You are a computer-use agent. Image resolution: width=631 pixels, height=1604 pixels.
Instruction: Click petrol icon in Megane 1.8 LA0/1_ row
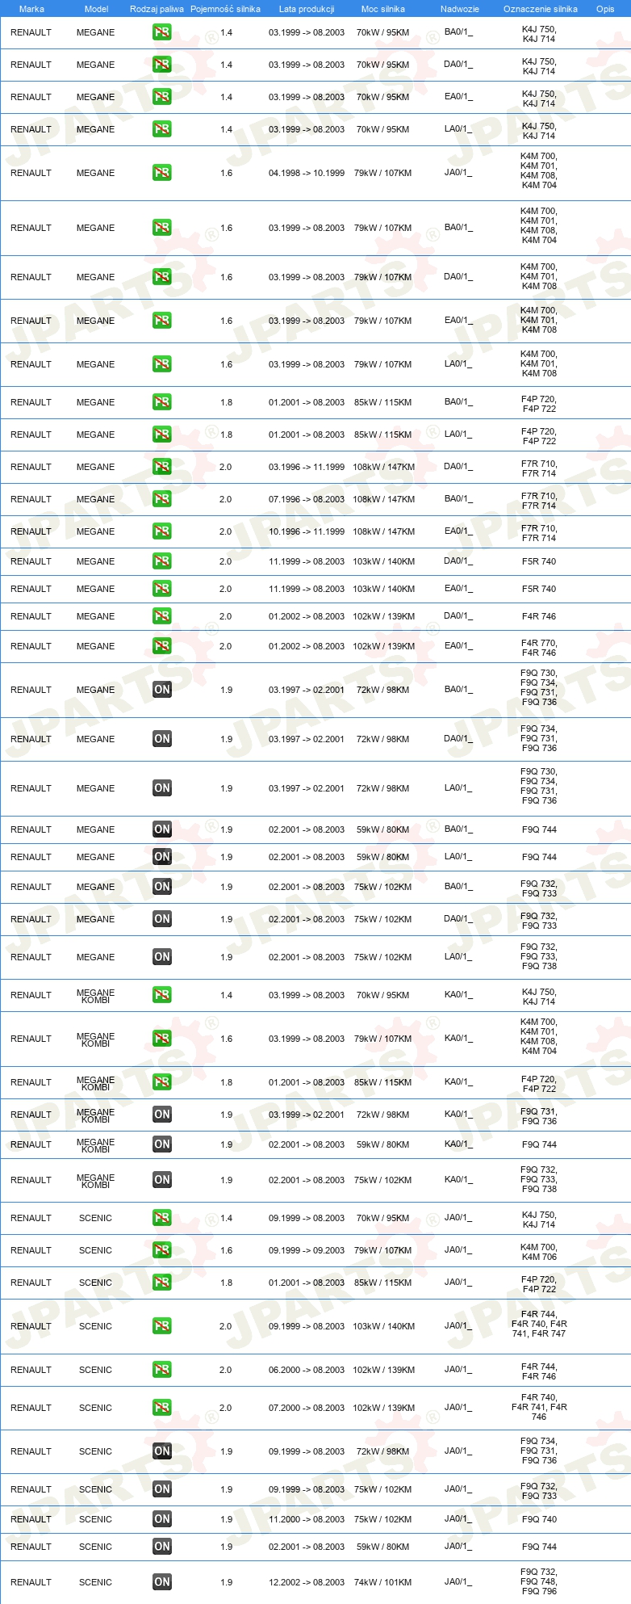pos(162,435)
